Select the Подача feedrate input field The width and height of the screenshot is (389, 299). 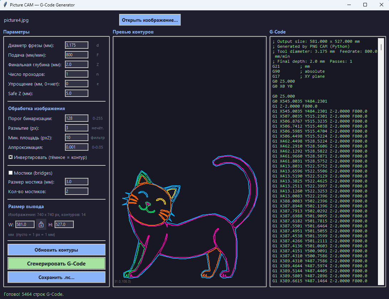(76, 55)
